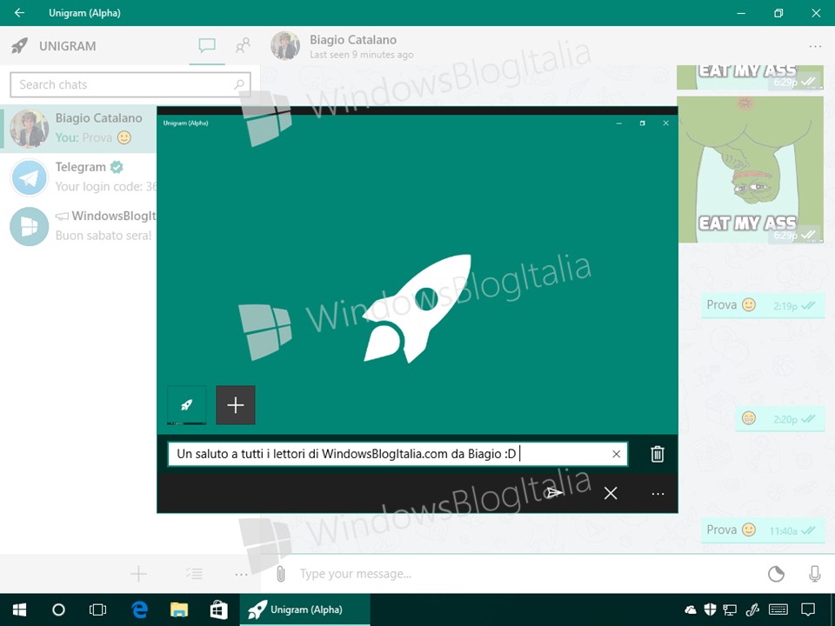
Task: Click the Prova message sent at 11:40a
Action: point(763,530)
